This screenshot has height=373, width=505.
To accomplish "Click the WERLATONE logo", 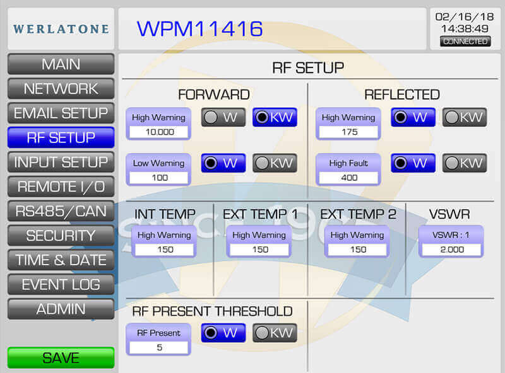I will tap(61, 29).
